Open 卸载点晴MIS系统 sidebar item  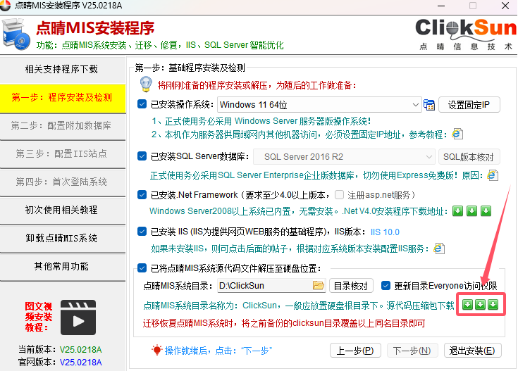point(61,238)
